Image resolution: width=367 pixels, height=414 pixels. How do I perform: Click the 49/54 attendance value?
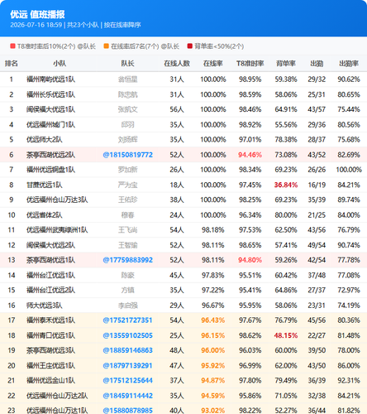click(317, 245)
